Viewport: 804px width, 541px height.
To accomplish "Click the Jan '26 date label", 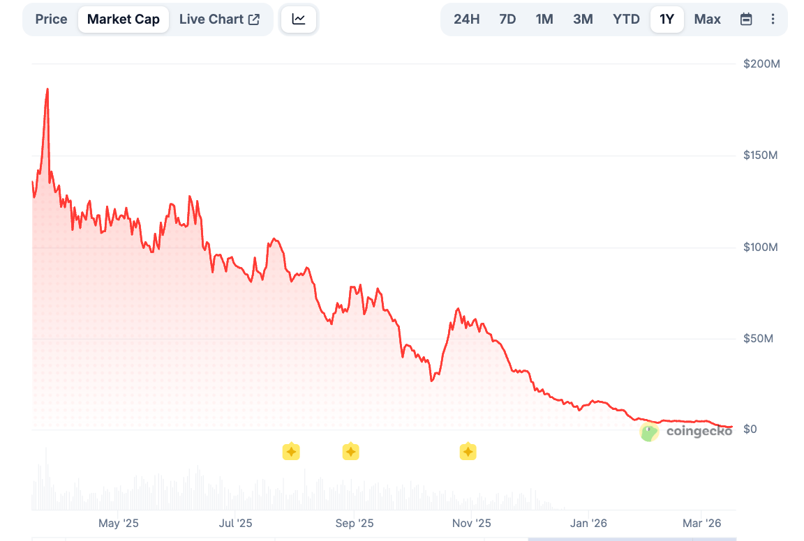I will click(588, 523).
